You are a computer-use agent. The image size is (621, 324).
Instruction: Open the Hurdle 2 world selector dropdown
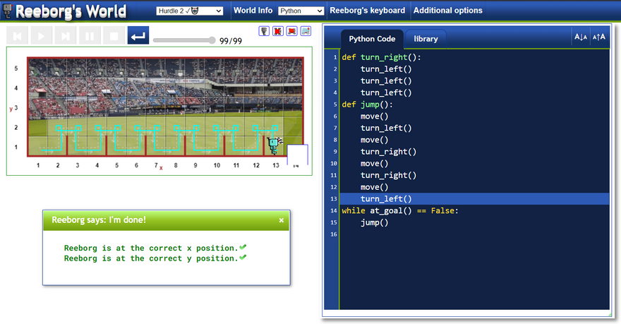(189, 11)
